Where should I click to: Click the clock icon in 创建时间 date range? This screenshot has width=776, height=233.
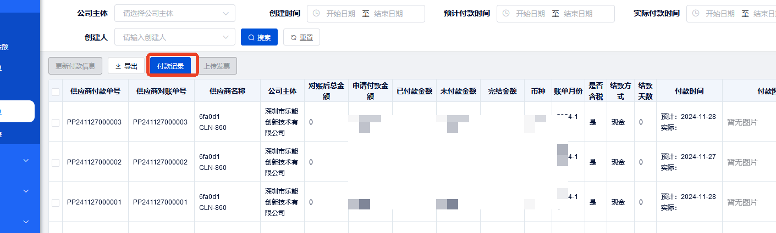pyautogui.click(x=316, y=14)
